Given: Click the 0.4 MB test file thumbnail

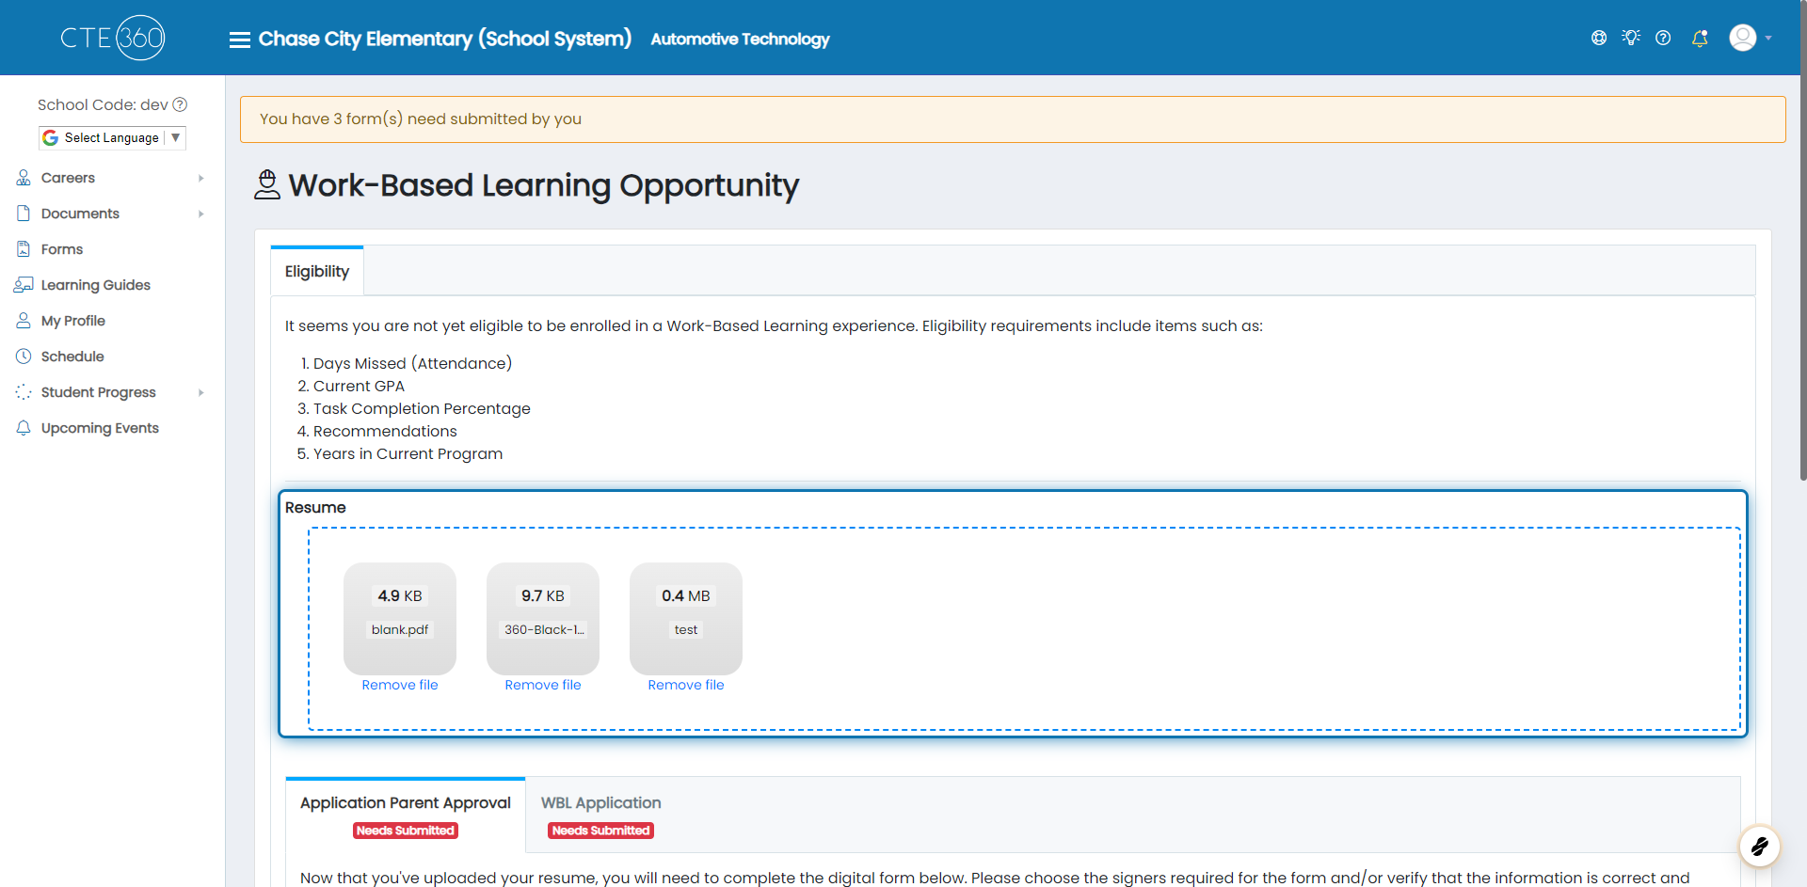Looking at the screenshot, I should (x=686, y=619).
